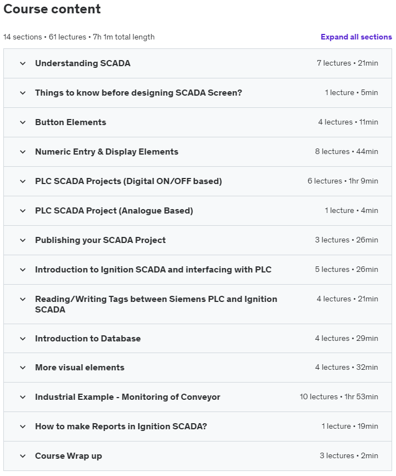Click chevron beside PLC SCADA Project (Analogue Based)
This screenshot has height=476, width=396.
(x=23, y=211)
